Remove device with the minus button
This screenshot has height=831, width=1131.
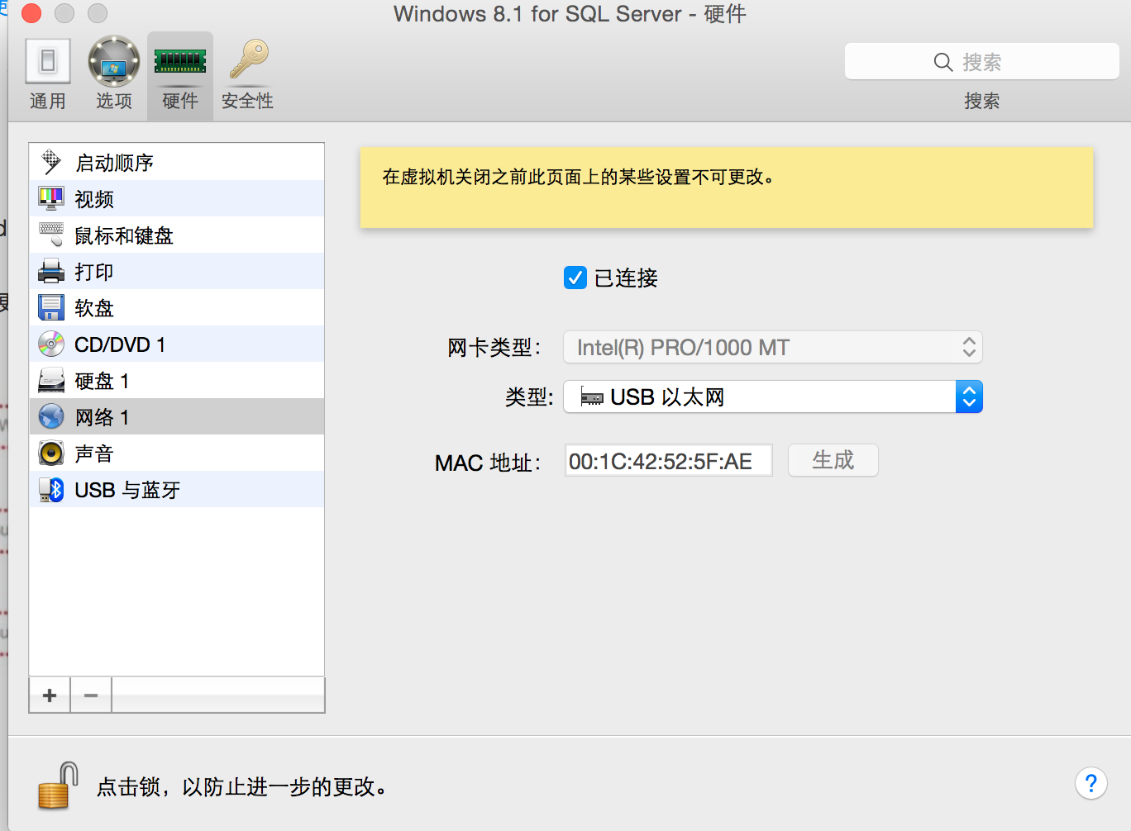click(91, 695)
